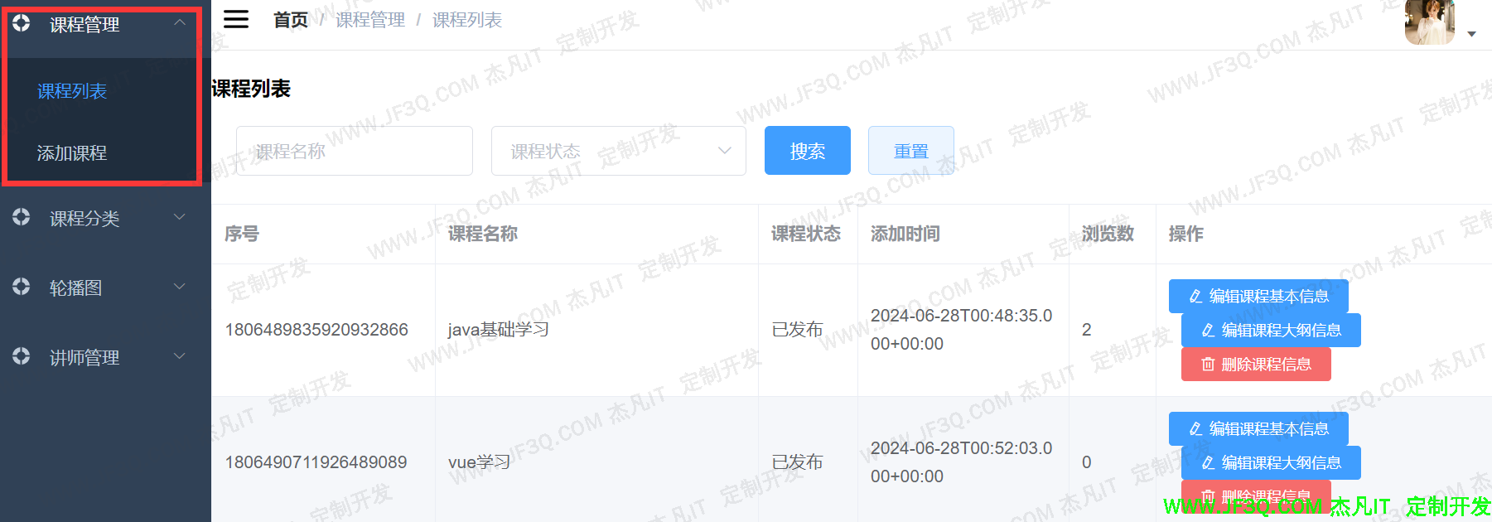
Task: Click the 课程分类 sidebar icon
Action: (22, 217)
